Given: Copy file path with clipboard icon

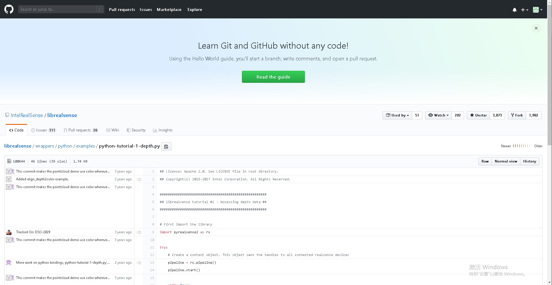Looking at the screenshot, I should [x=166, y=146].
